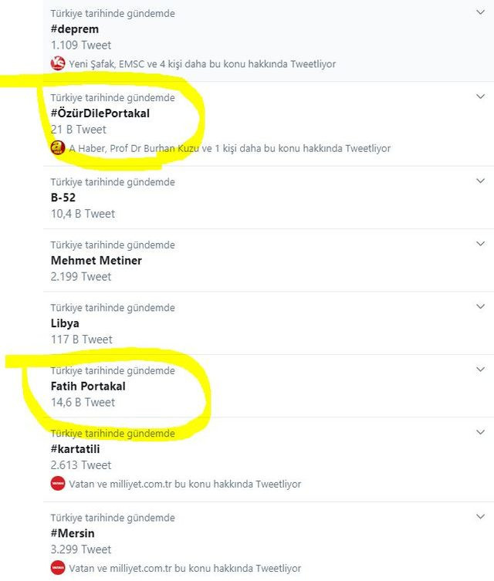The image size is (494, 581).
Task: Select the Fatih Portakal trend title
Action: 87,386
